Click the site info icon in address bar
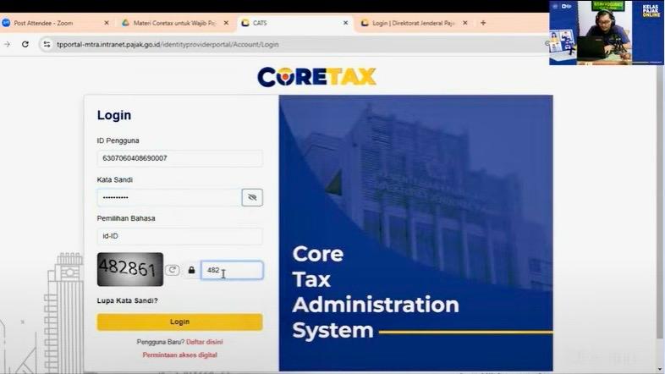This screenshot has width=665, height=374. pos(47,44)
